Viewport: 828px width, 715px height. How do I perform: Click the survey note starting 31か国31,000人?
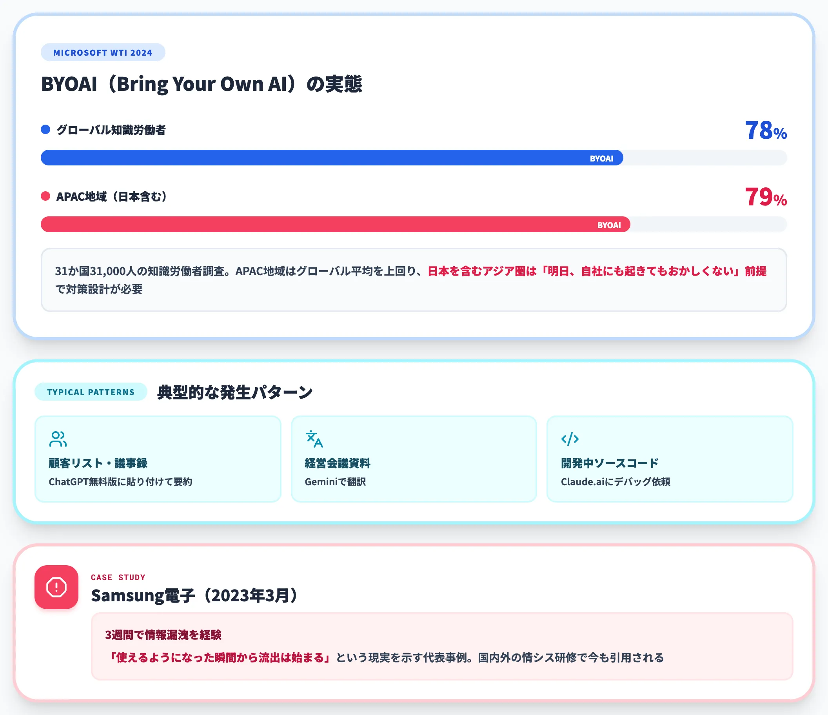coord(414,280)
